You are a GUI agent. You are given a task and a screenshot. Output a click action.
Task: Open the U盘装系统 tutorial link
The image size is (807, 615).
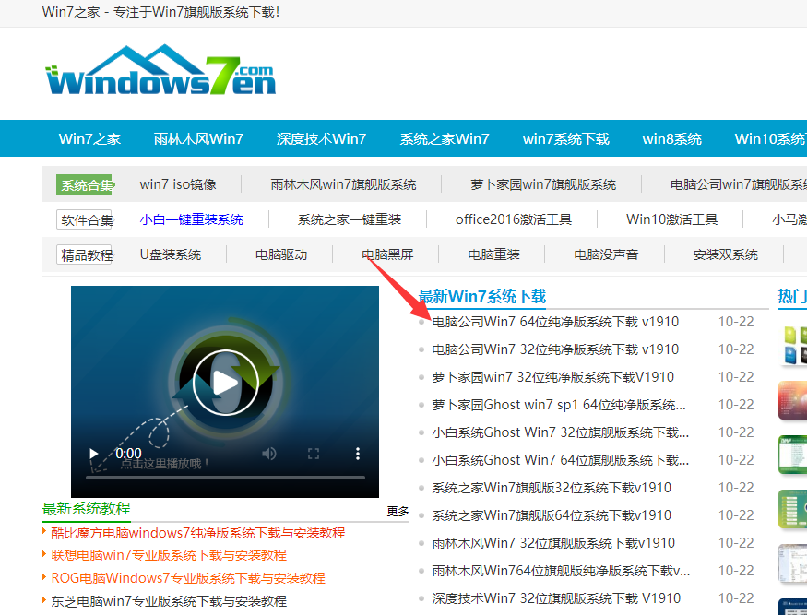[171, 254]
